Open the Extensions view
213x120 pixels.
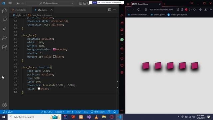tap(4, 47)
